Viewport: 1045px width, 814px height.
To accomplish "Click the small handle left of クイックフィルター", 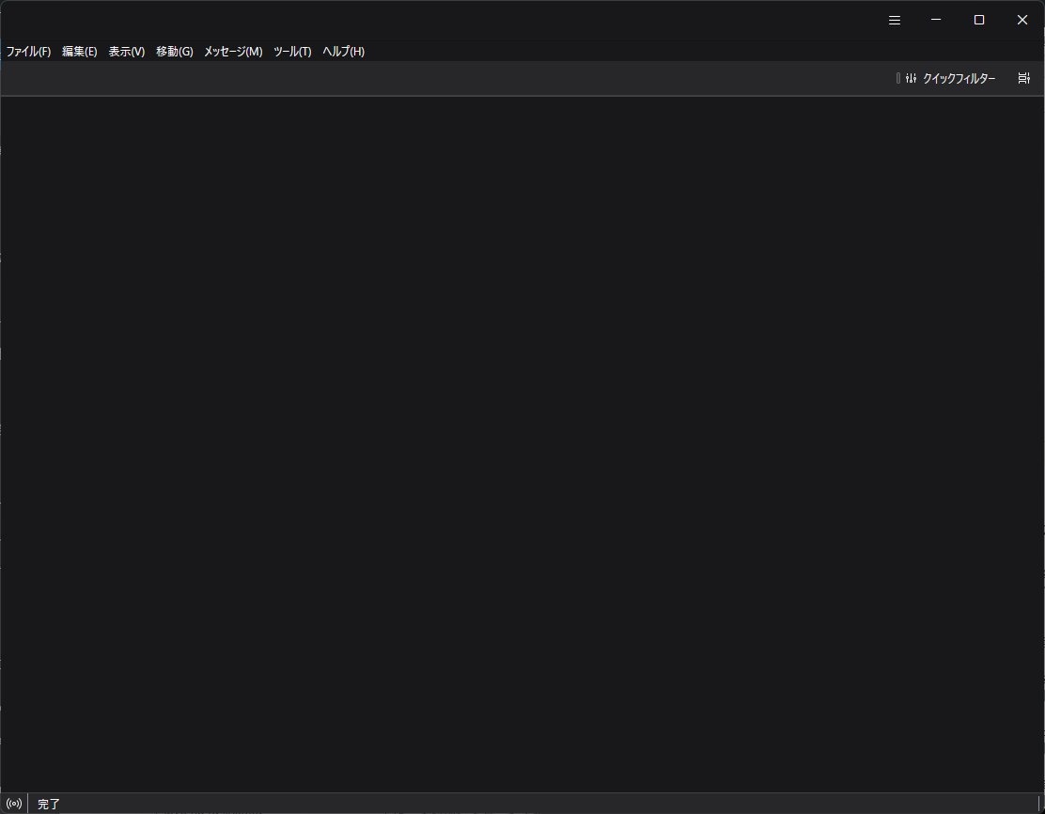I will click(x=898, y=79).
